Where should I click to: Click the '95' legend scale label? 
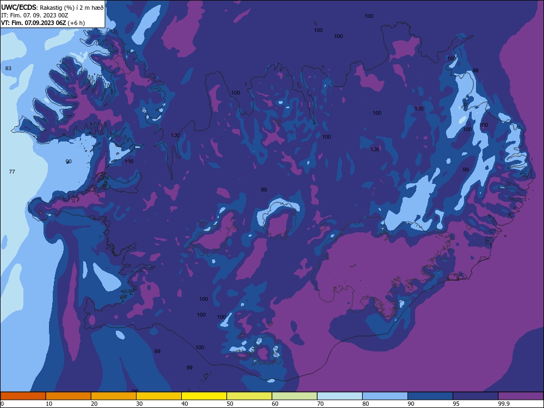point(456,404)
